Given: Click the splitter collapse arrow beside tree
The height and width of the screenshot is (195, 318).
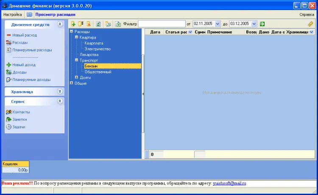Looking at the screenshot, I should pos(143,94).
